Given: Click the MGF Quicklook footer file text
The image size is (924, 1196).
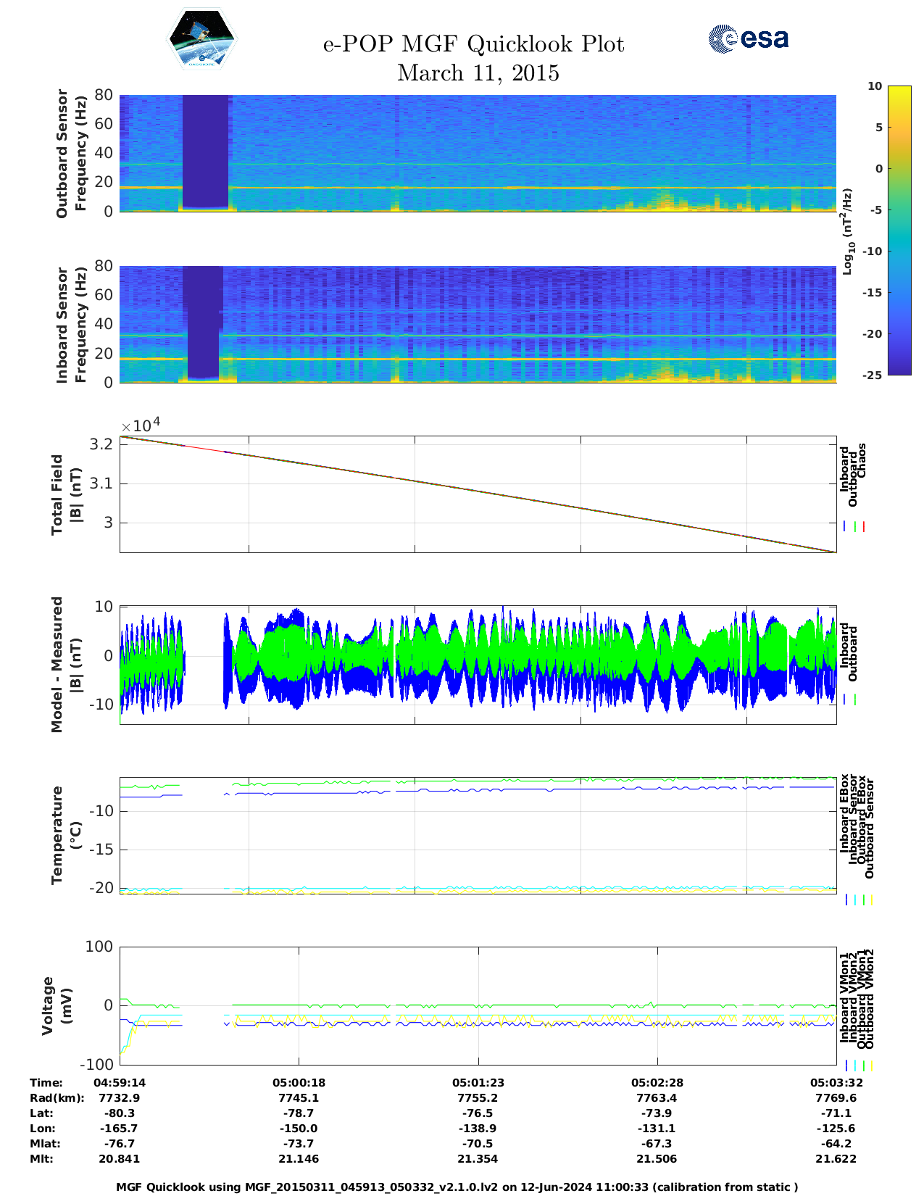Looking at the screenshot, I should tap(457, 1187).
